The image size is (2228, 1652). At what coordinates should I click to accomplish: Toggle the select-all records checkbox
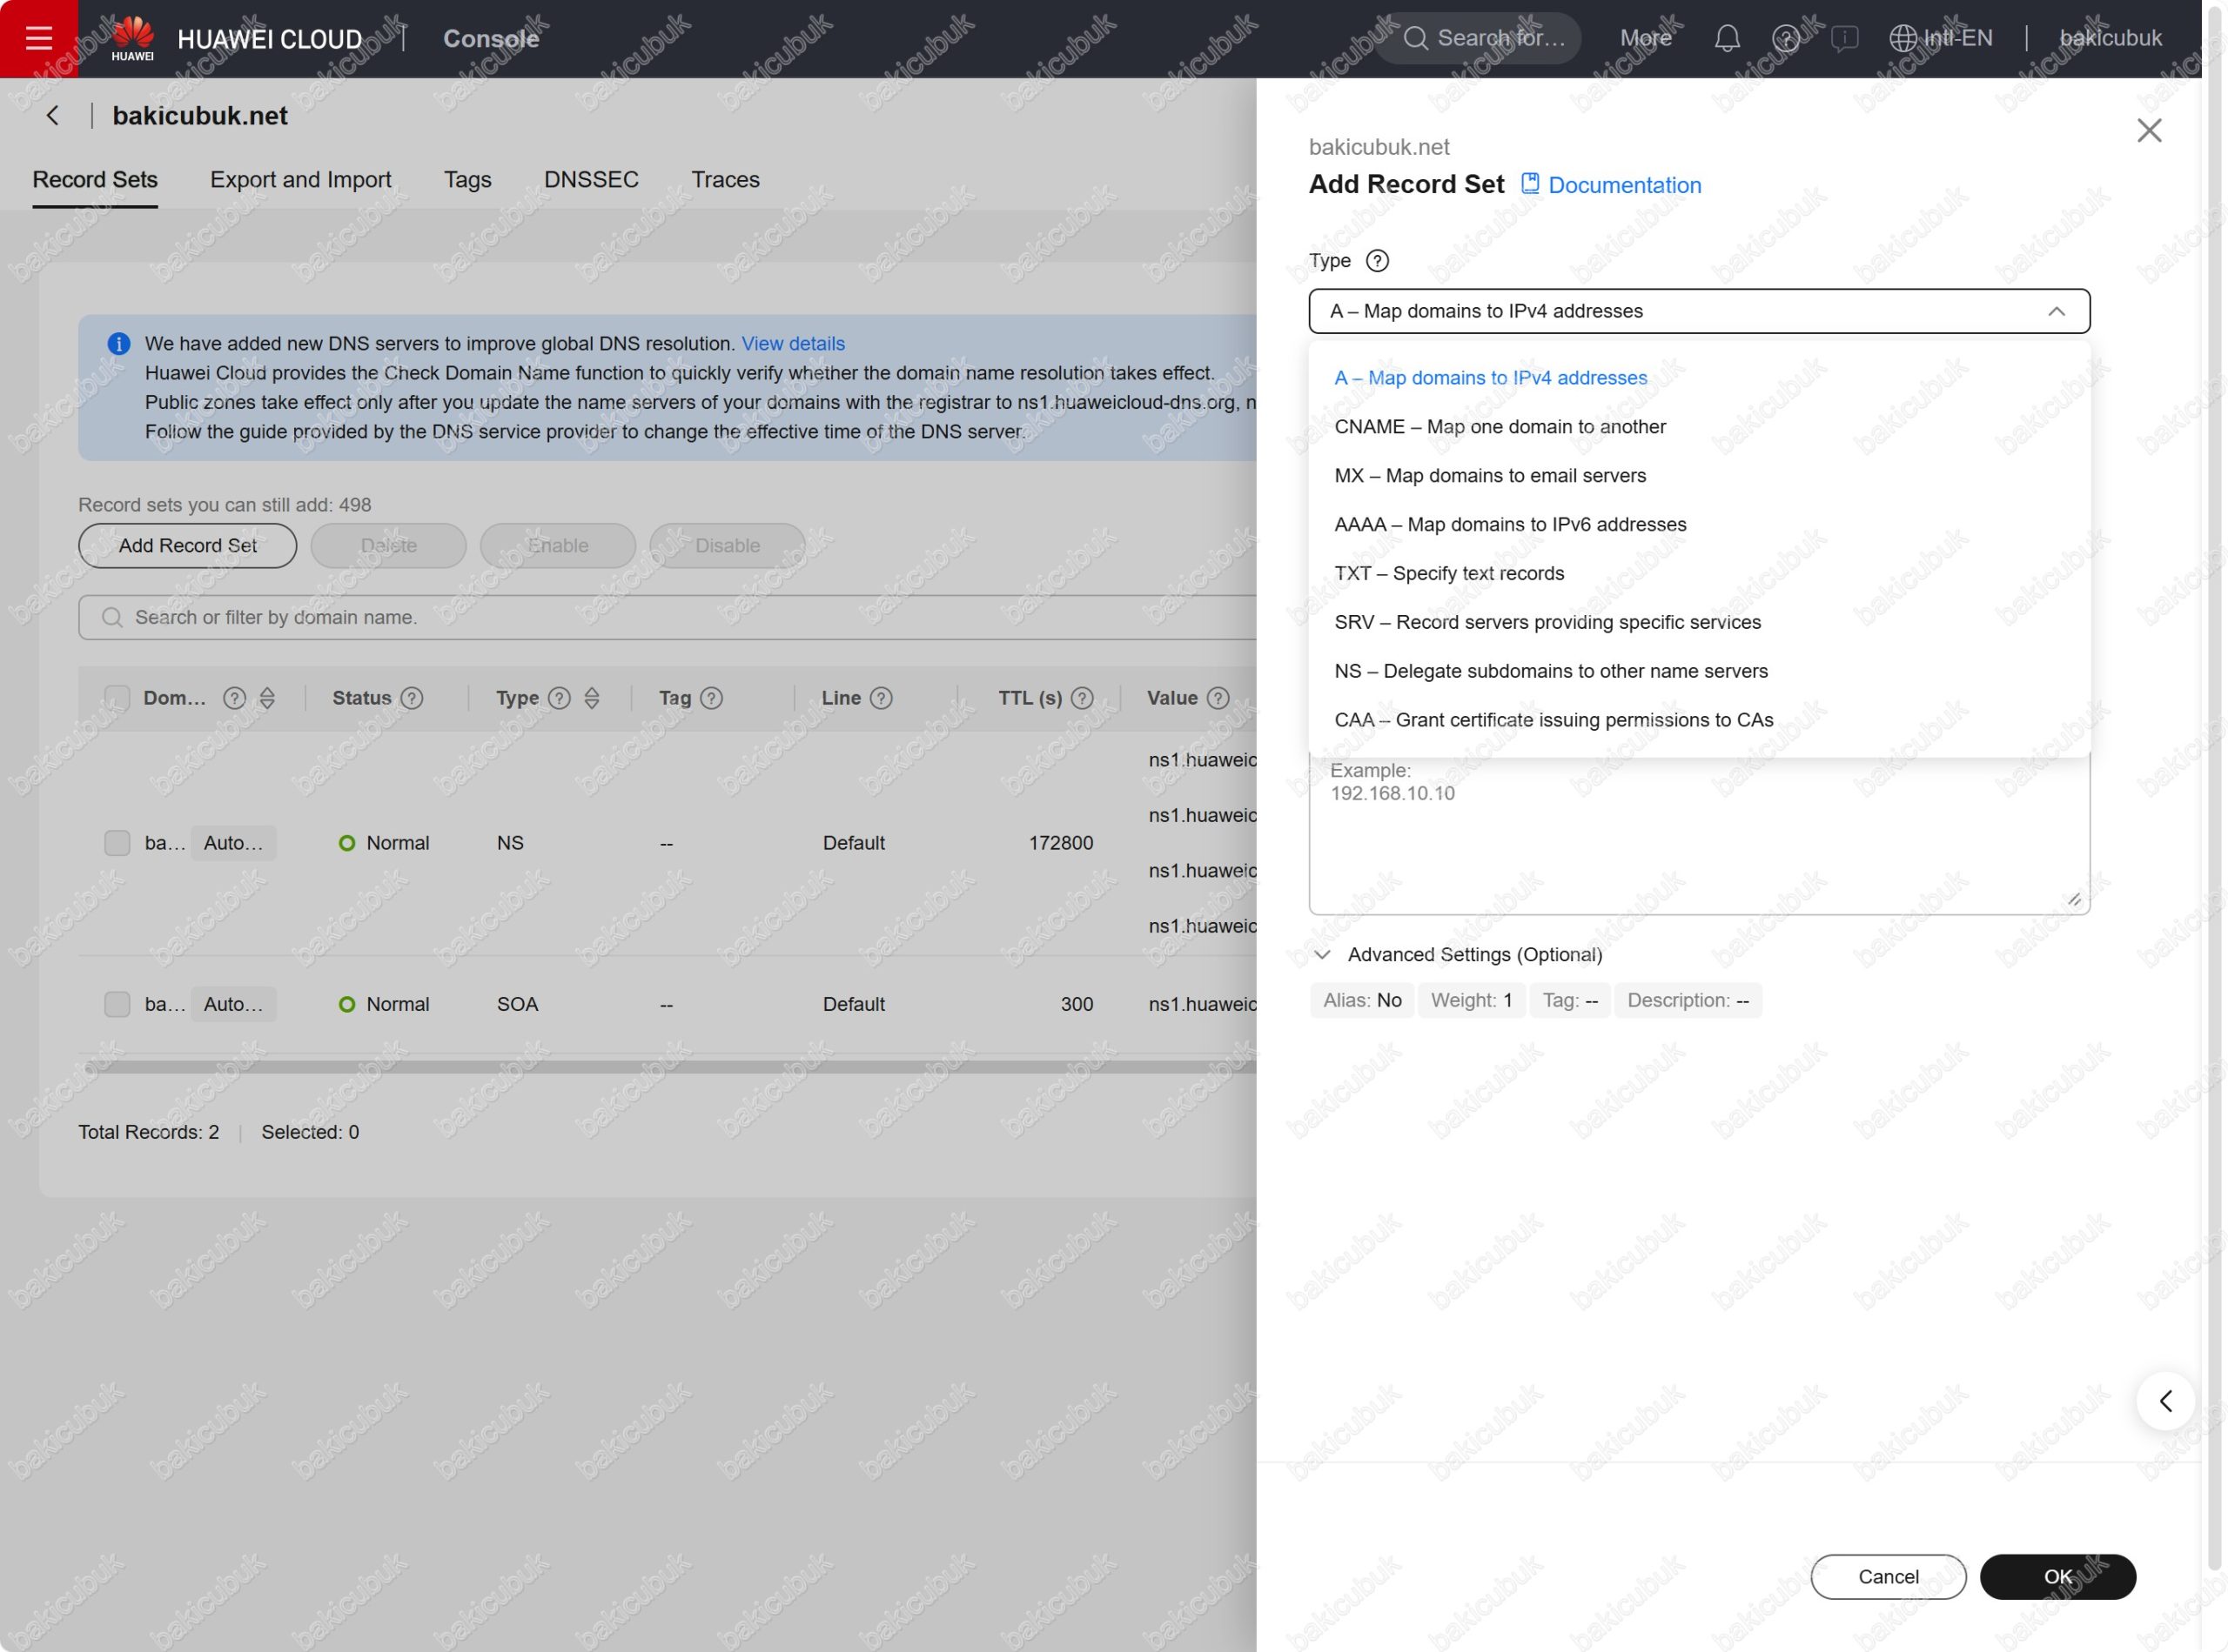tap(117, 698)
